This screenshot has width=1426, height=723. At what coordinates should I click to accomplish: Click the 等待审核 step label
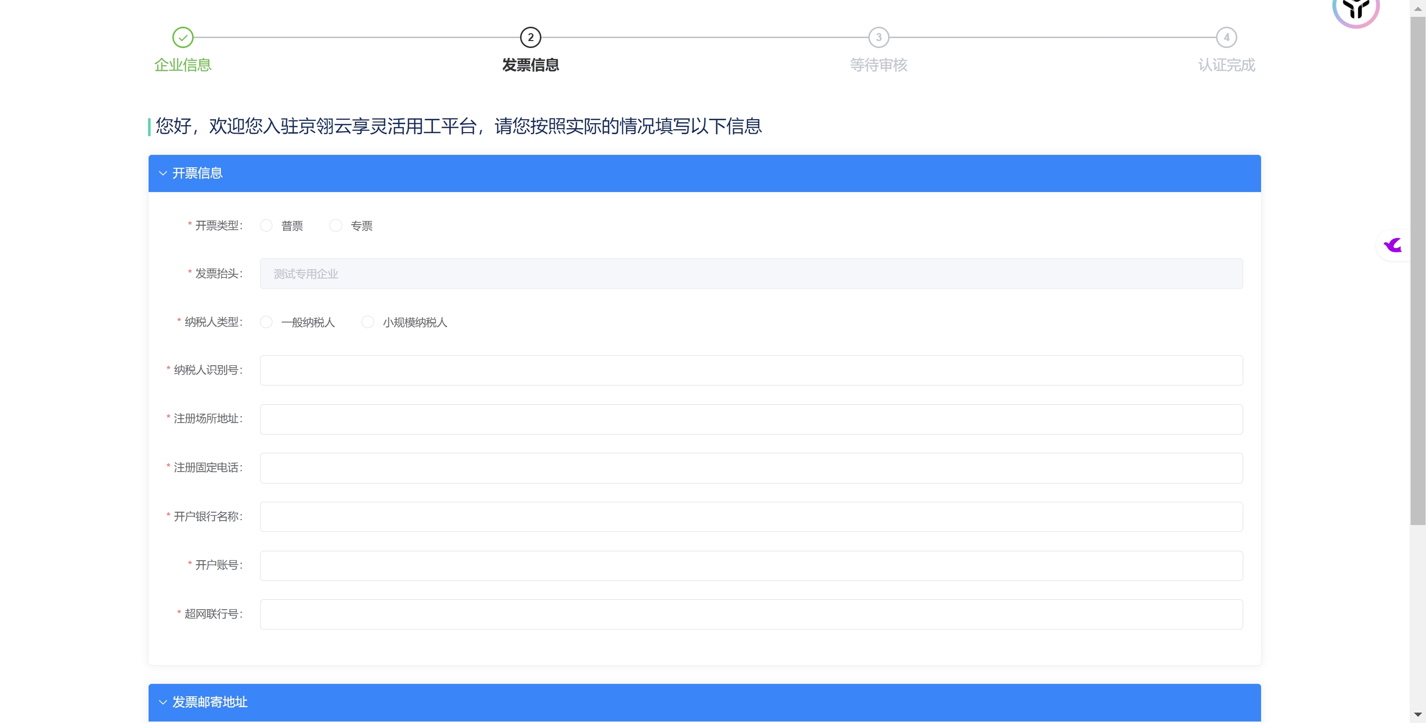click(x=879, y=65)
